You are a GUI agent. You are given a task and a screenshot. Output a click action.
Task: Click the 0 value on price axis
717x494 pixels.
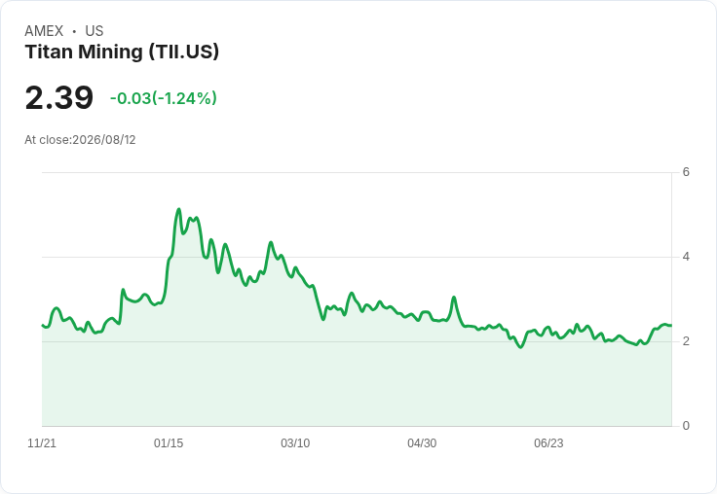pos(686,426)
